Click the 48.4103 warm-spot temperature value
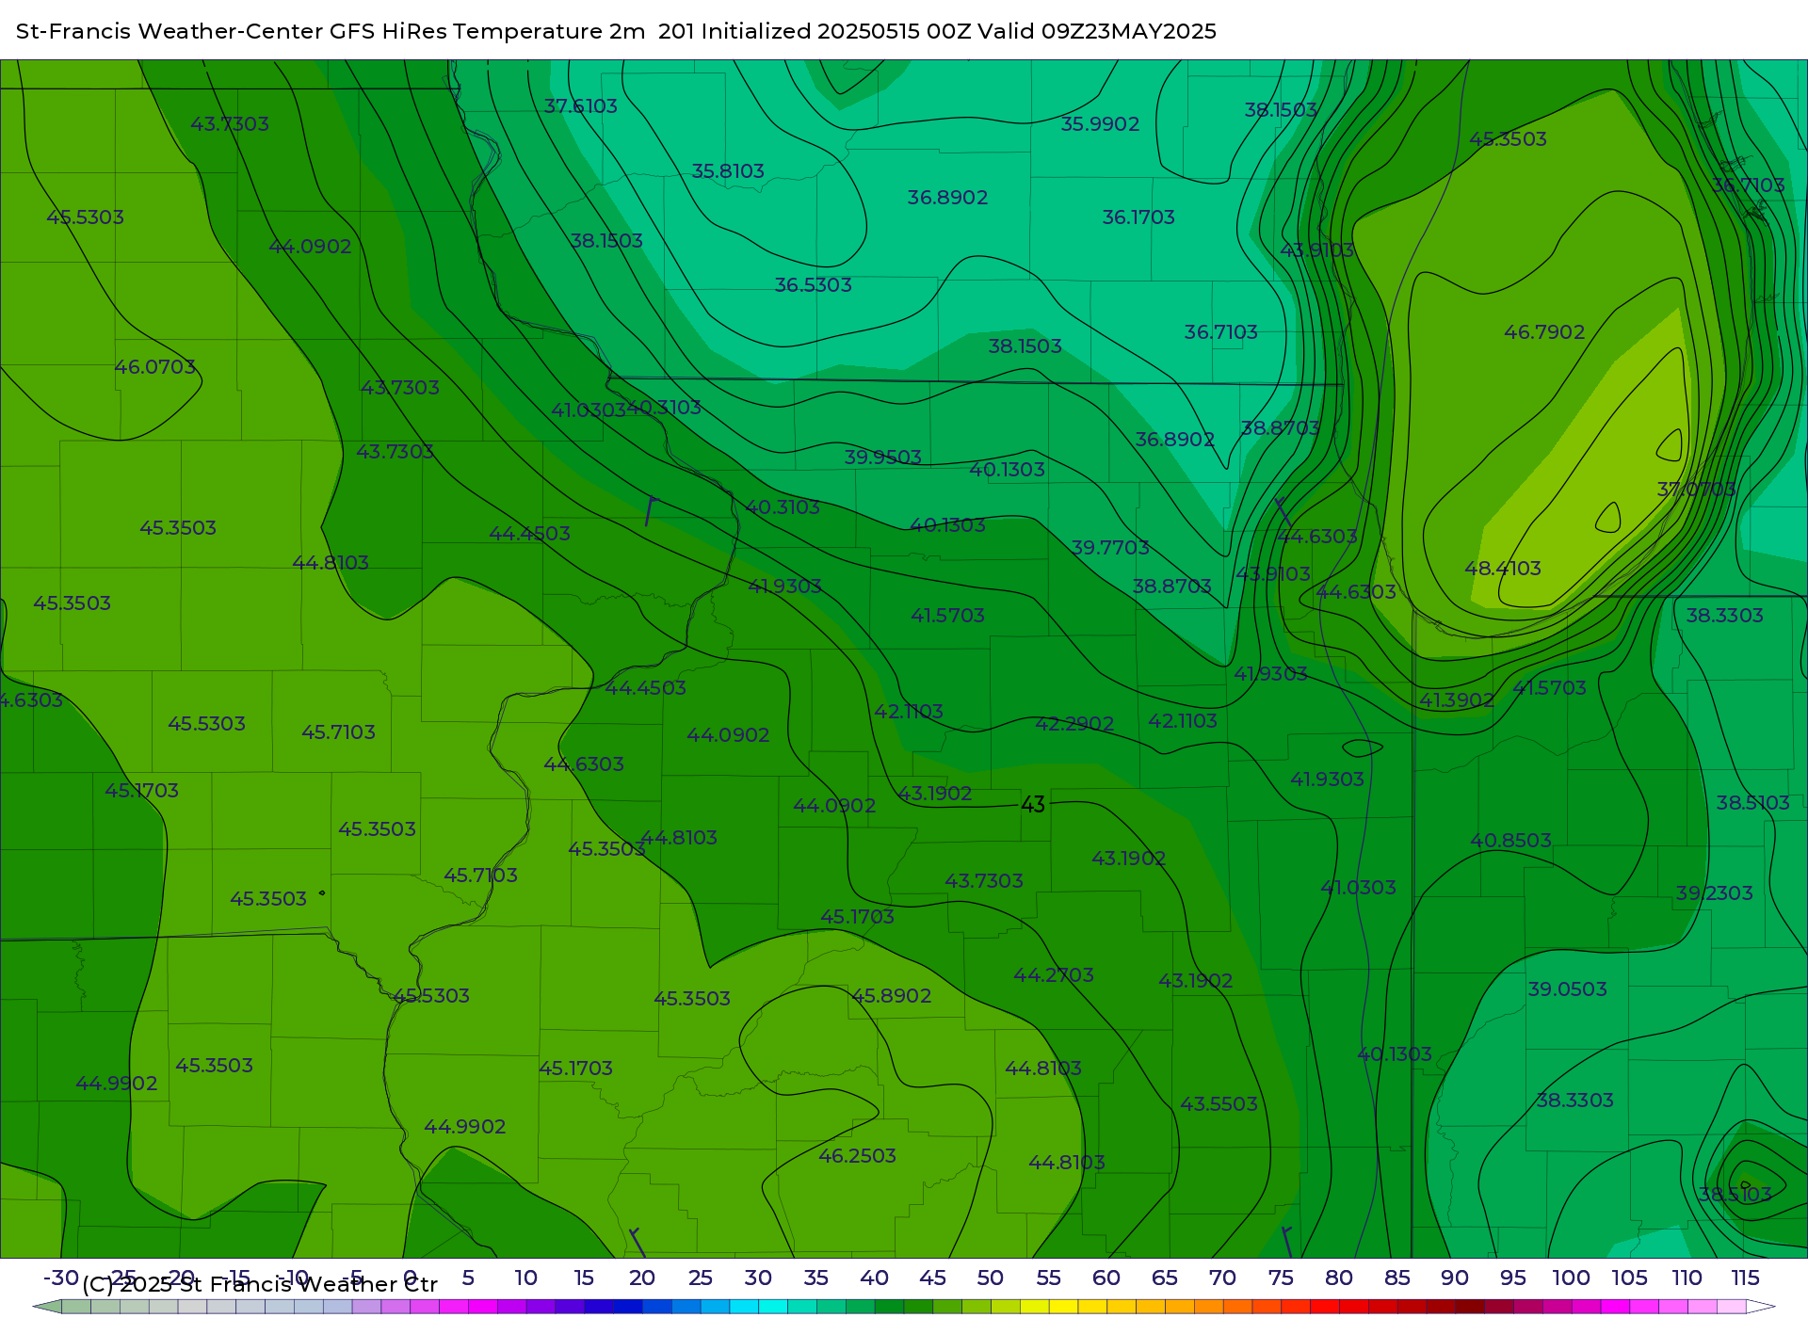 point(1503,569)
